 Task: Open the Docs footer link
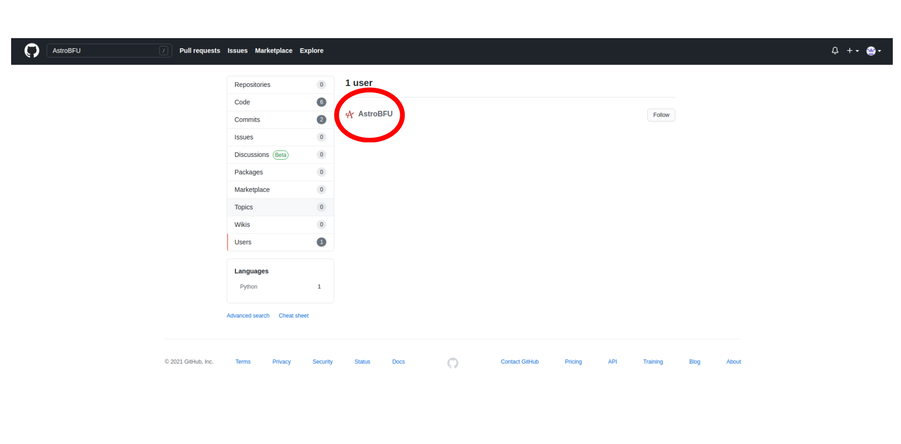398,362
